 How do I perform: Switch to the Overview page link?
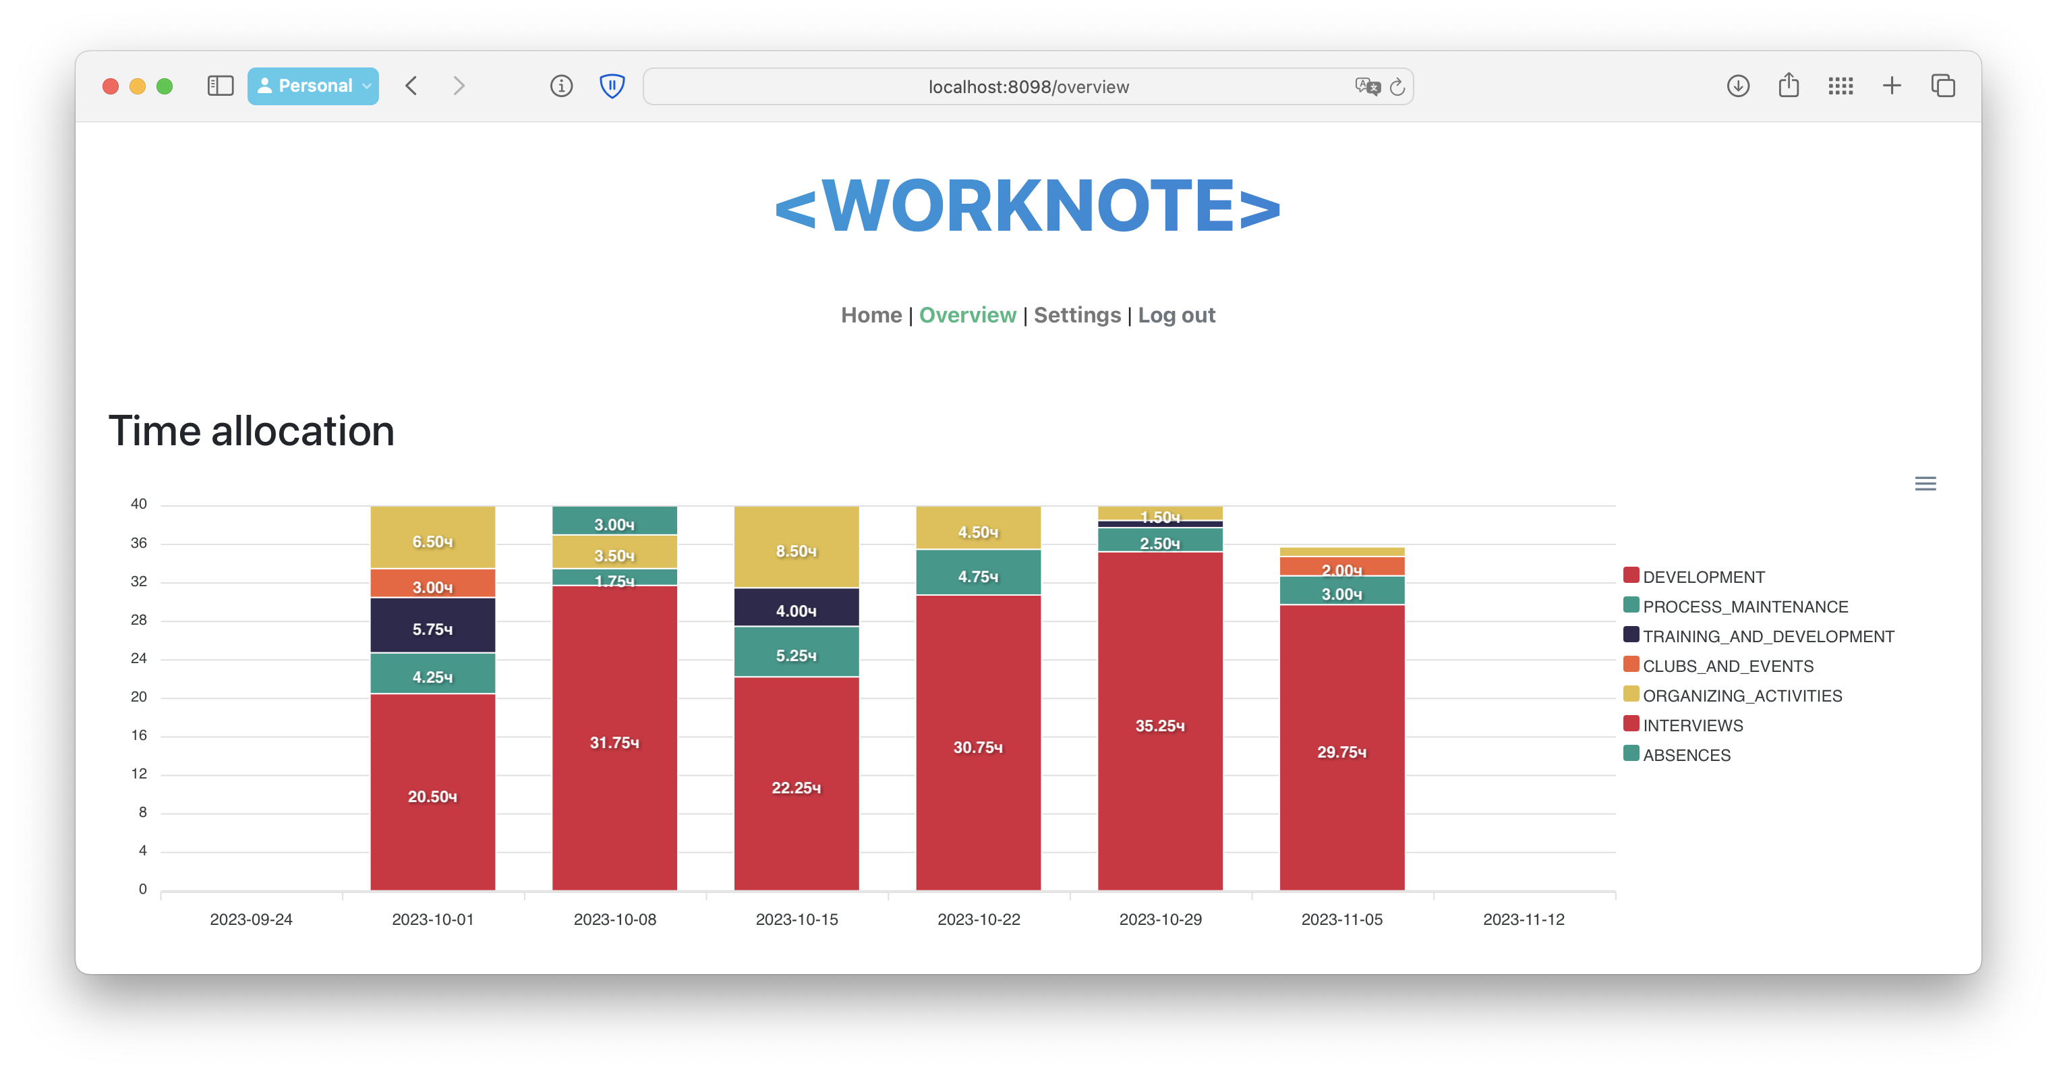click(x=967, y=314)
